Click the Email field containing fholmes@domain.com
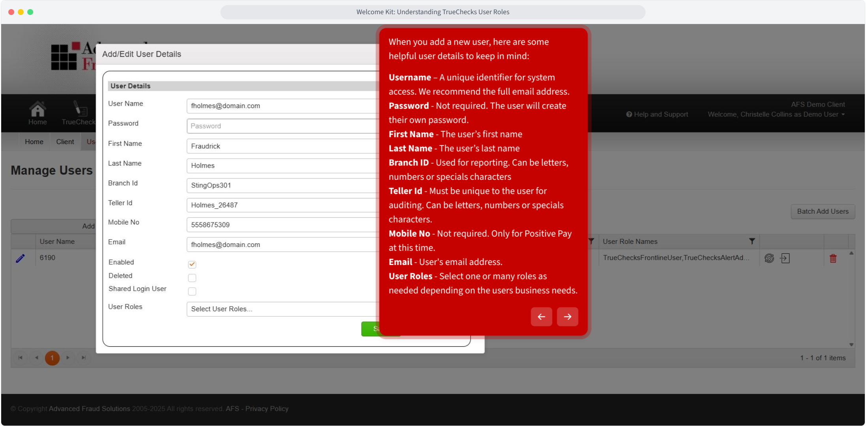Image resolution: width=866 pixels, height=426 pixels. tap(283, 245)
